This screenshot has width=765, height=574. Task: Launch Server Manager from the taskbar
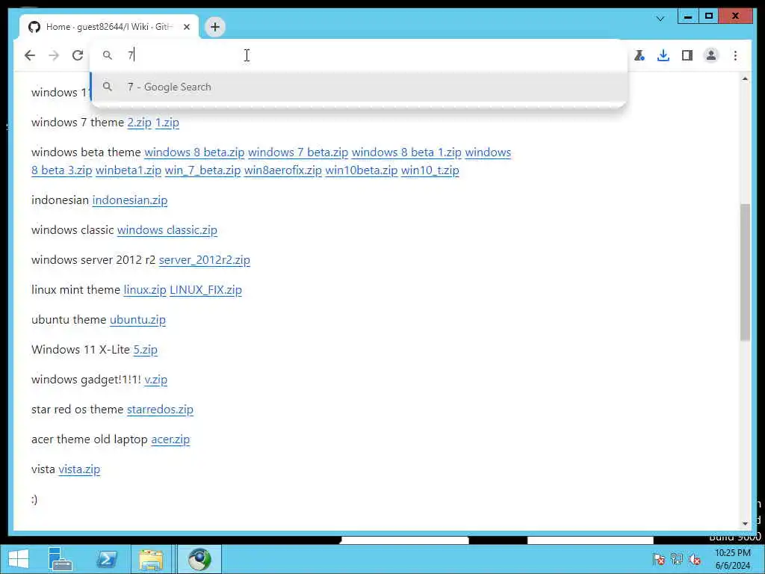(61, 559)
